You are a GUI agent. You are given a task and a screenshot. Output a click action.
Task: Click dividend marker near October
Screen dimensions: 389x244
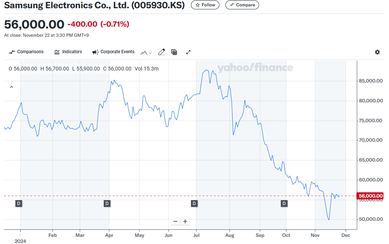point(284,204)
